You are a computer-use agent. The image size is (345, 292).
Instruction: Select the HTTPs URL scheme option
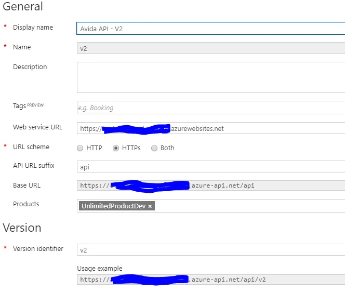[x=116, y=148]
